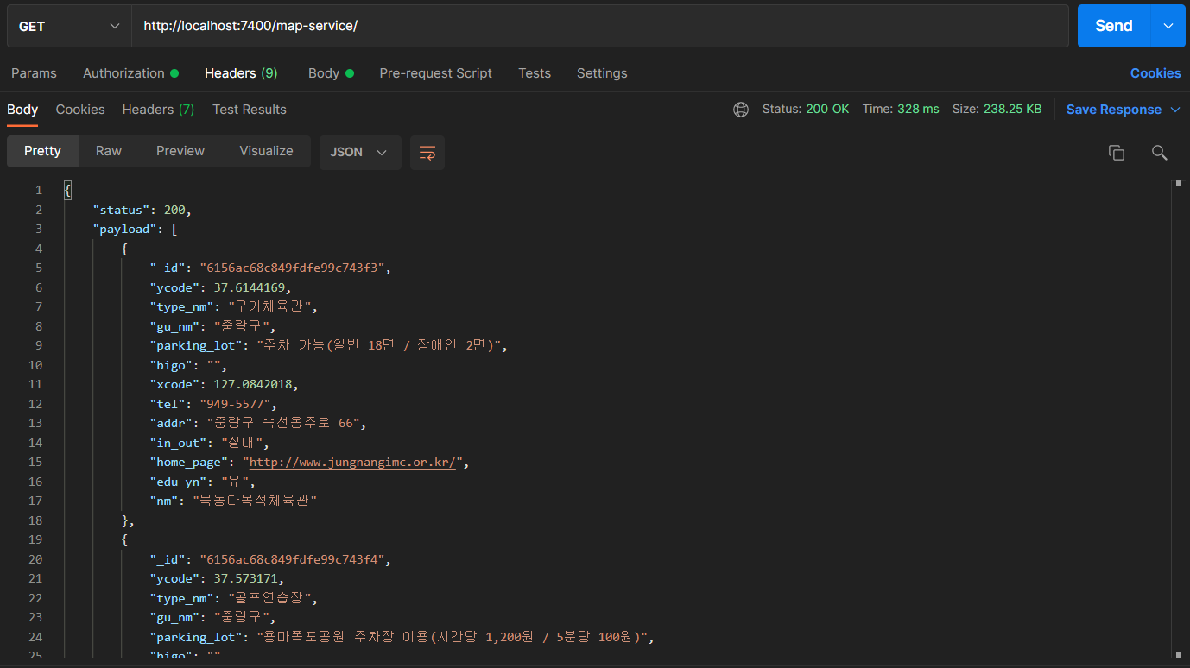Click xcode value 127.0842018
This screenshot has width=1190, height=668.
[253, 385]
